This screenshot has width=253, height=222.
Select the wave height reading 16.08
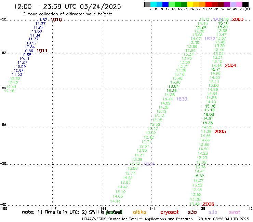coord(209,114)
